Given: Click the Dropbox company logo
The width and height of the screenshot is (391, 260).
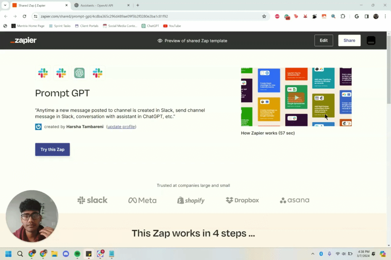Looking at the screenshot, I should point(242,200).
